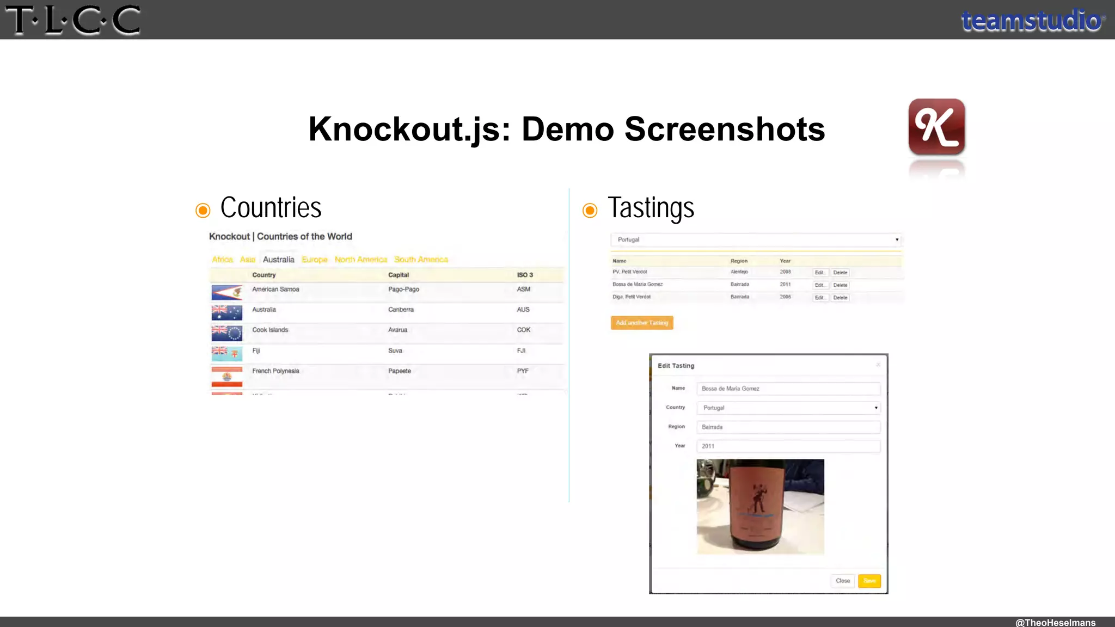Click the yellow Save button
Image resolution: width=1115 pixels, height=627 pixels.
869,581
